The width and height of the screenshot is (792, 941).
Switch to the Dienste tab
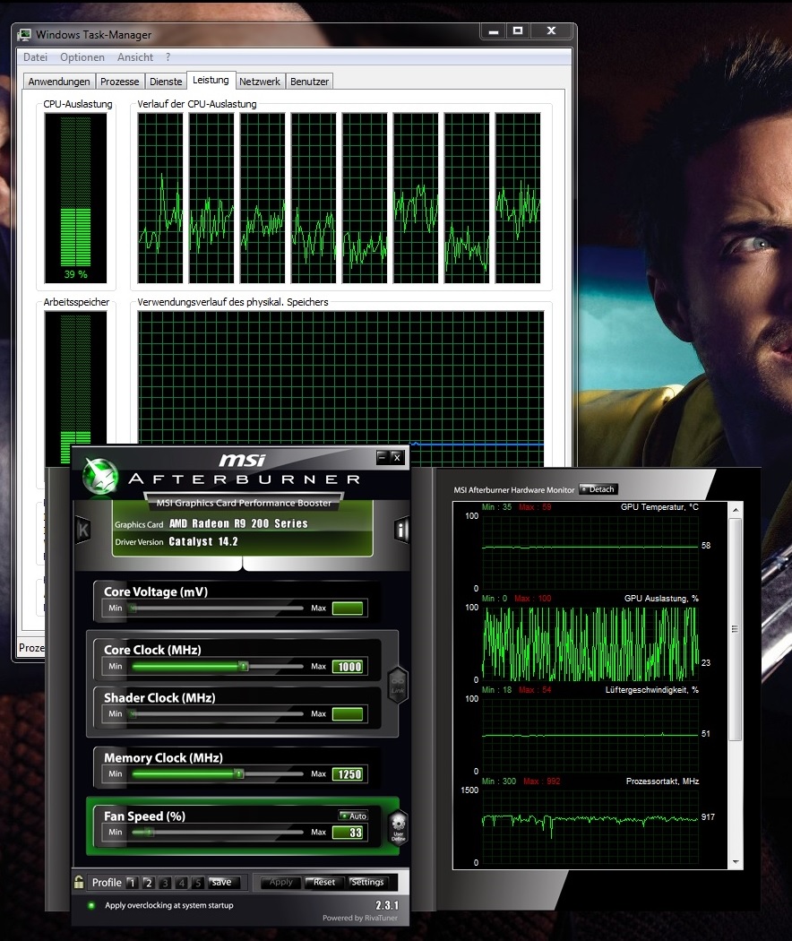(166, 81)
